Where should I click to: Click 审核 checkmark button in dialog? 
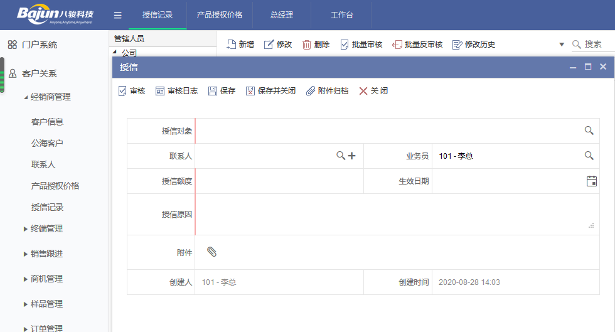132,91
